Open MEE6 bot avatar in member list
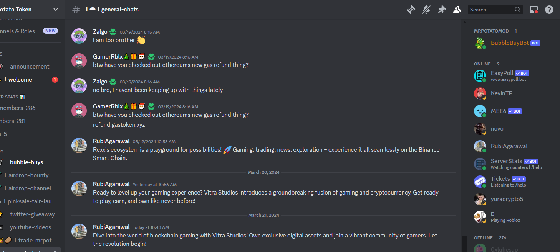This screenshot has height=252, width=560. [x=480, y=111]
